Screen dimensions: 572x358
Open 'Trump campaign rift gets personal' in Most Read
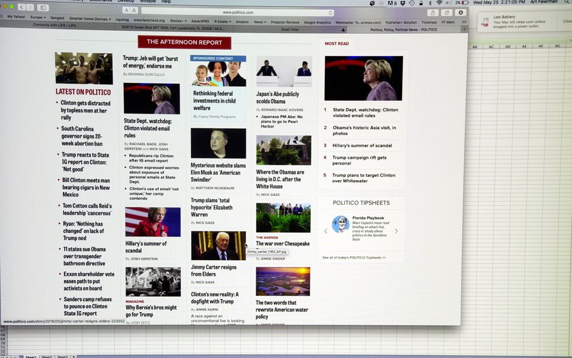coord(359,160)
